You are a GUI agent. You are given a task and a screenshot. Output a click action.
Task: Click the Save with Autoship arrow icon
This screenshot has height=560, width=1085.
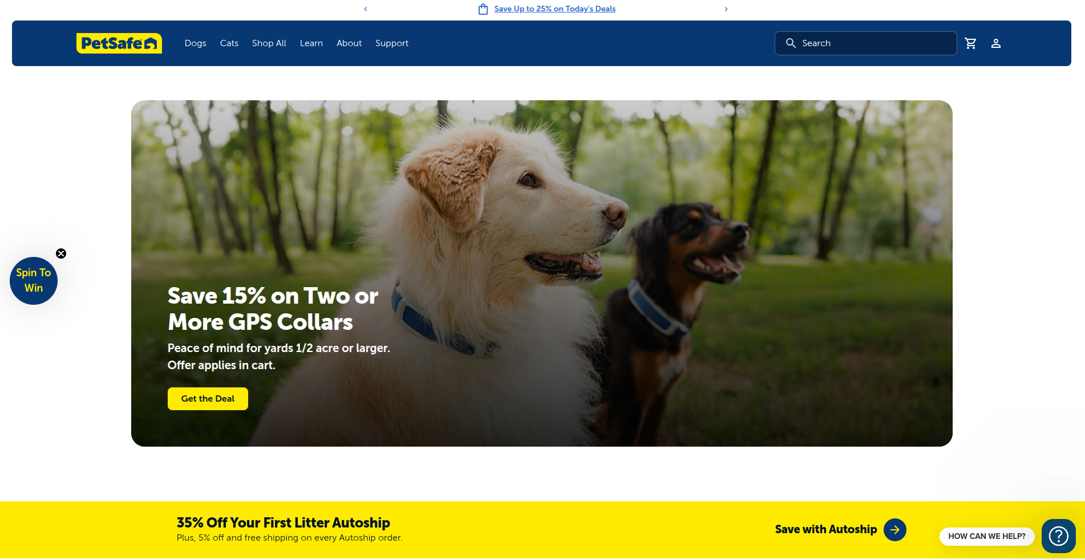tap(895, 530)
